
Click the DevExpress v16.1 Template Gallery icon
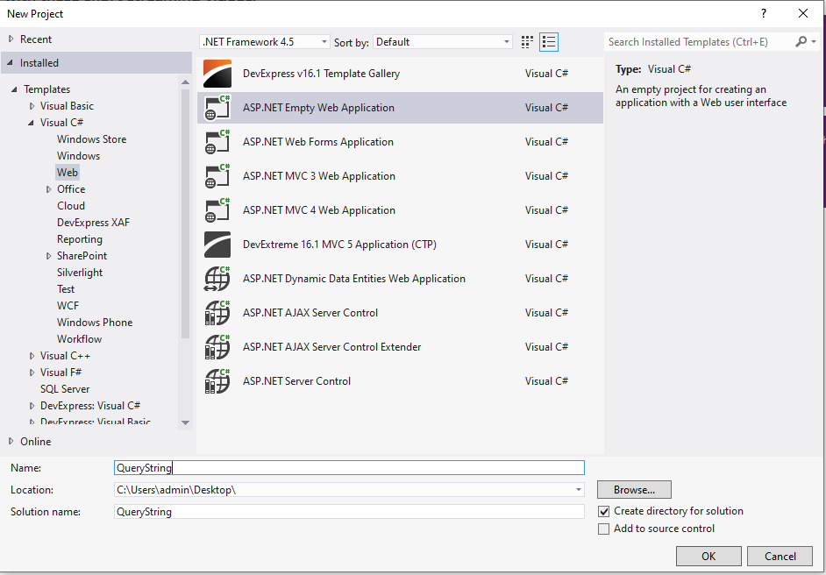click(217, 74)
